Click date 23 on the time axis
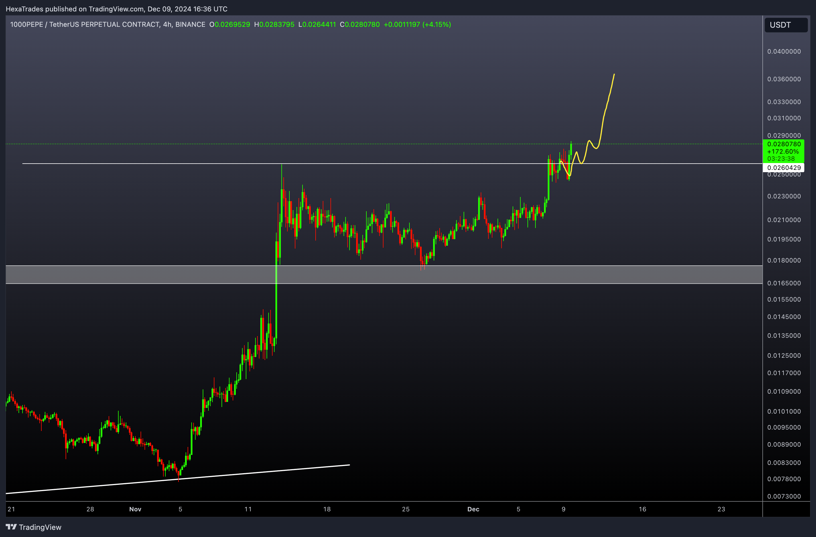816x537 pixels. 721,509
